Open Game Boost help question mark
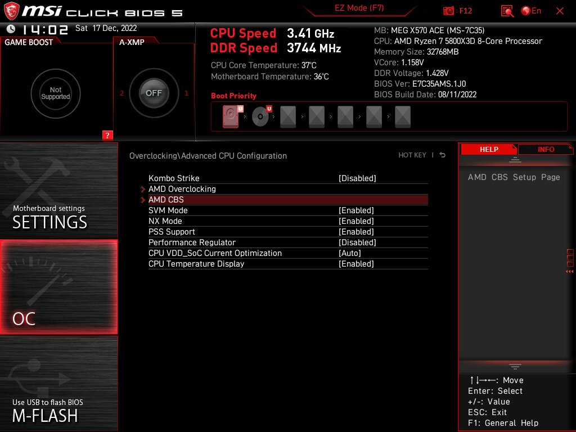 tap(107, 135)
